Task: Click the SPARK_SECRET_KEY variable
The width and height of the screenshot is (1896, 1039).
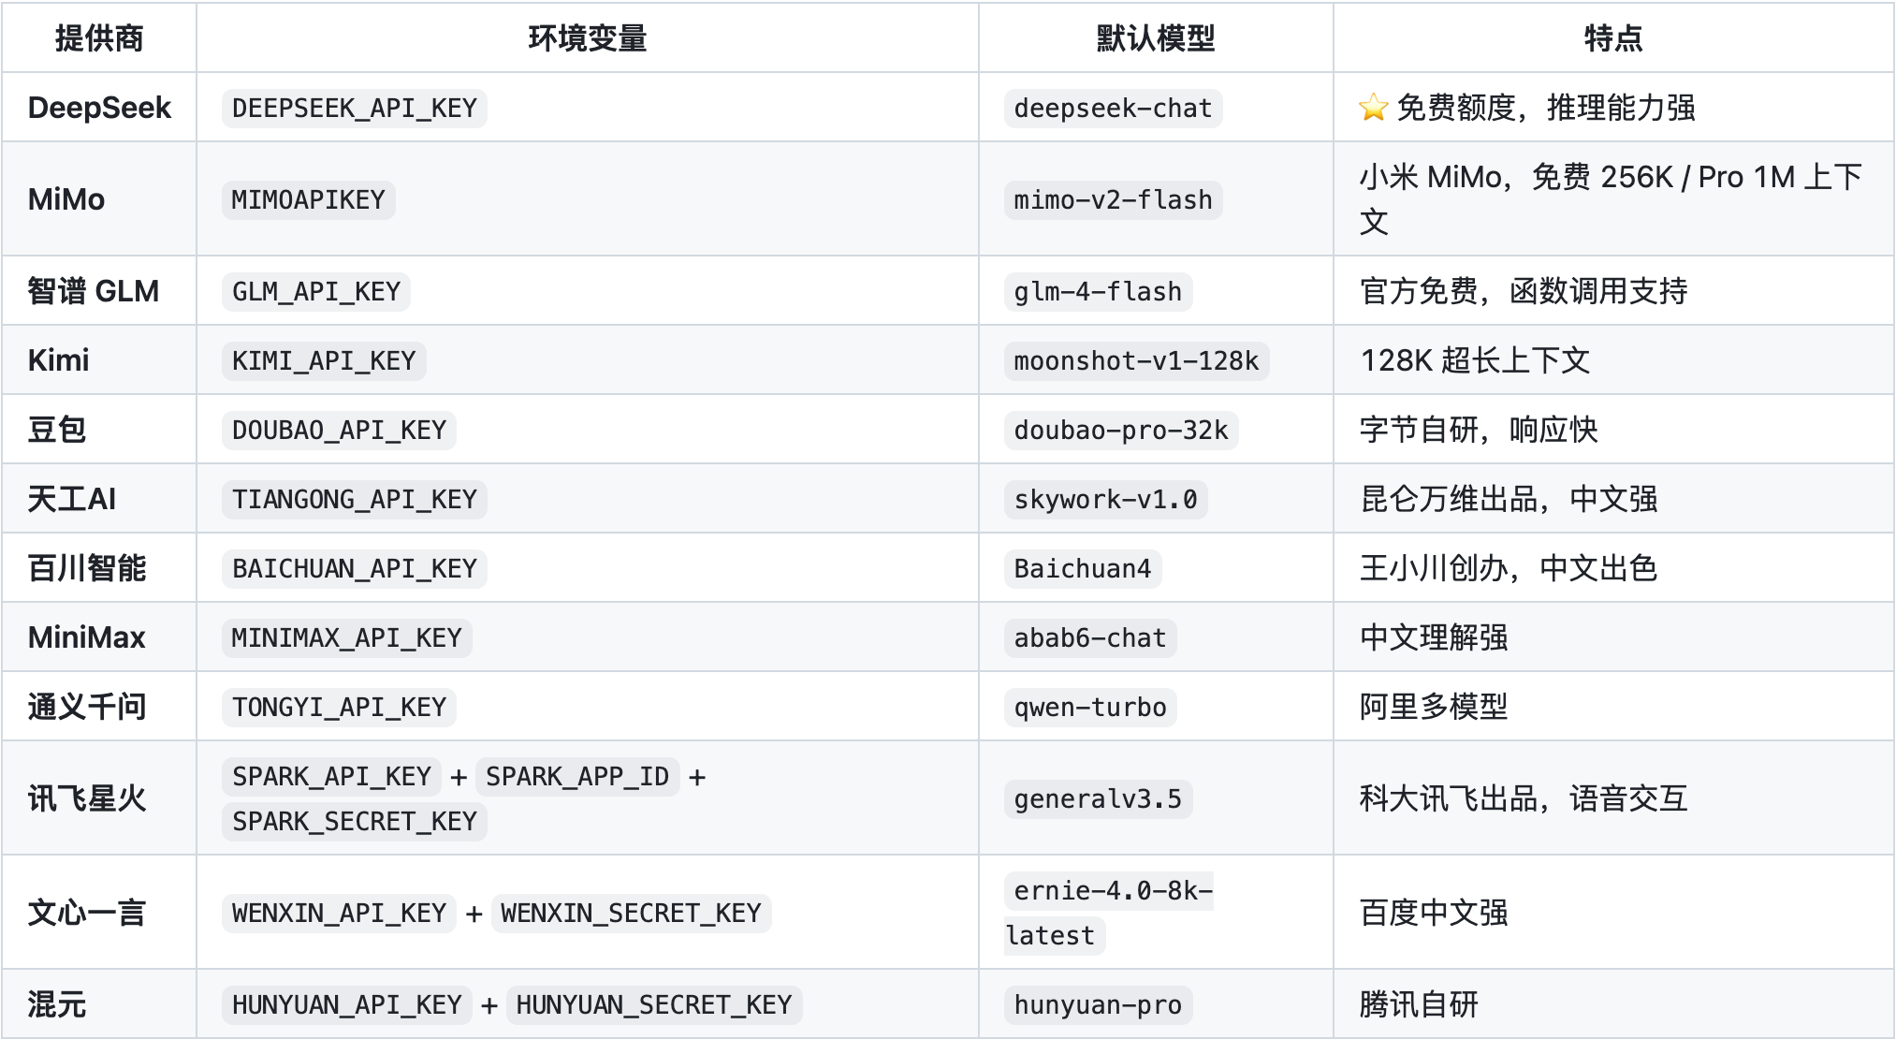Action: coord(354,821)
